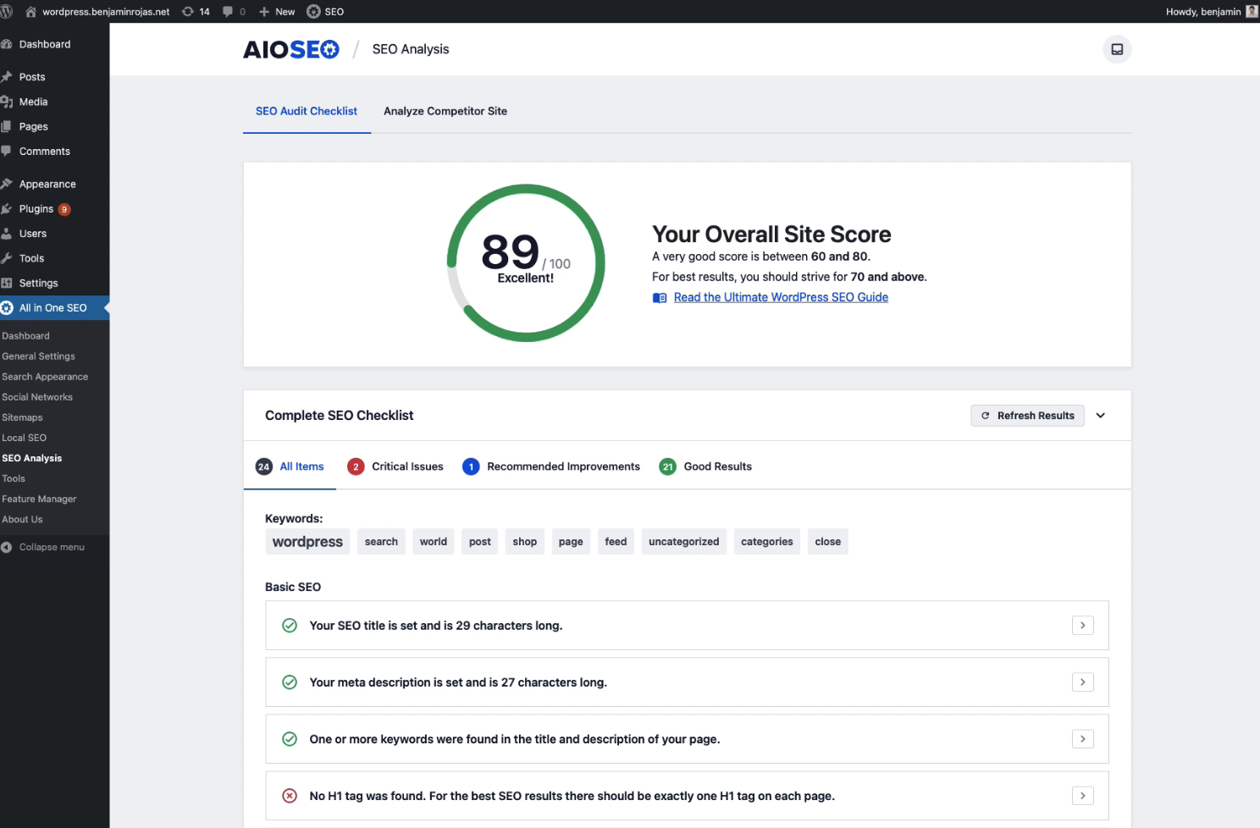Click the shop keyword tag
The width and height of the screenshot is (1260, 828).
[x=525, y=542]
